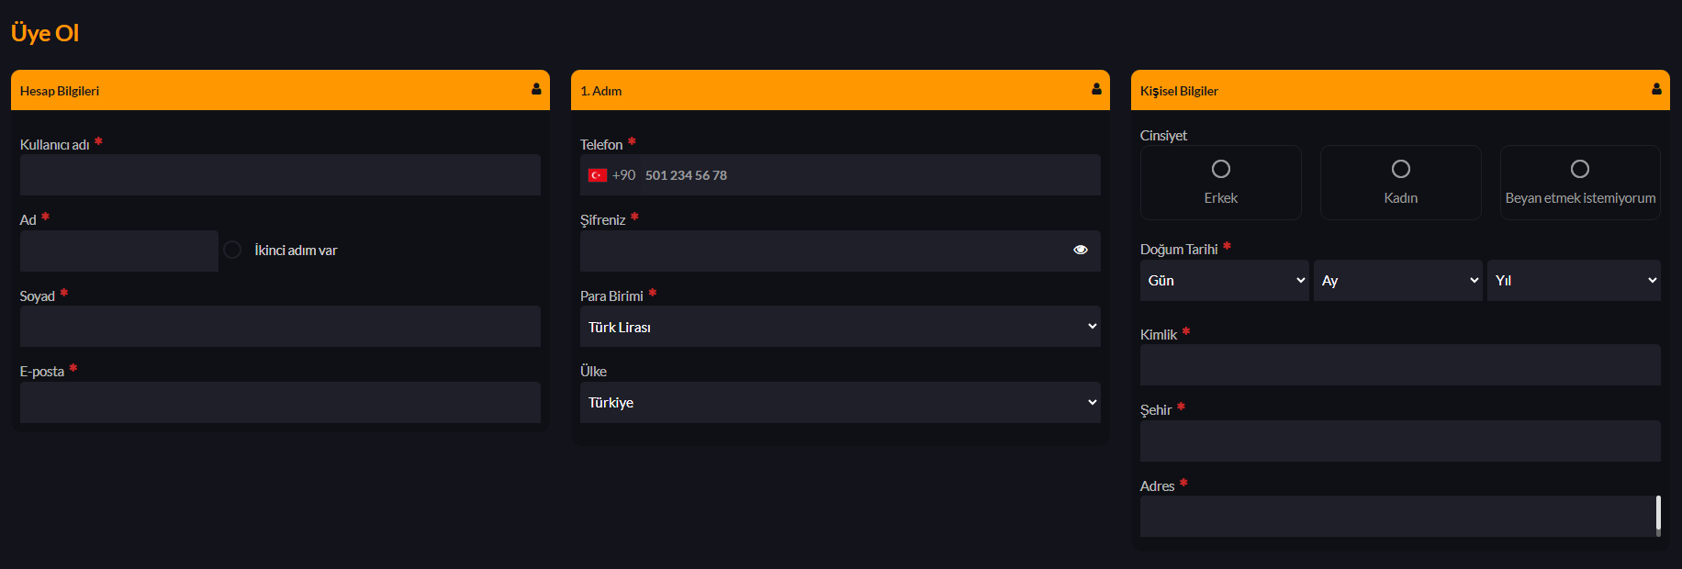This screenshot has width=1682, height=569.
Task: Click the Turkish flag country code icon
Action: pyautogui.click(x=598, y=175)
